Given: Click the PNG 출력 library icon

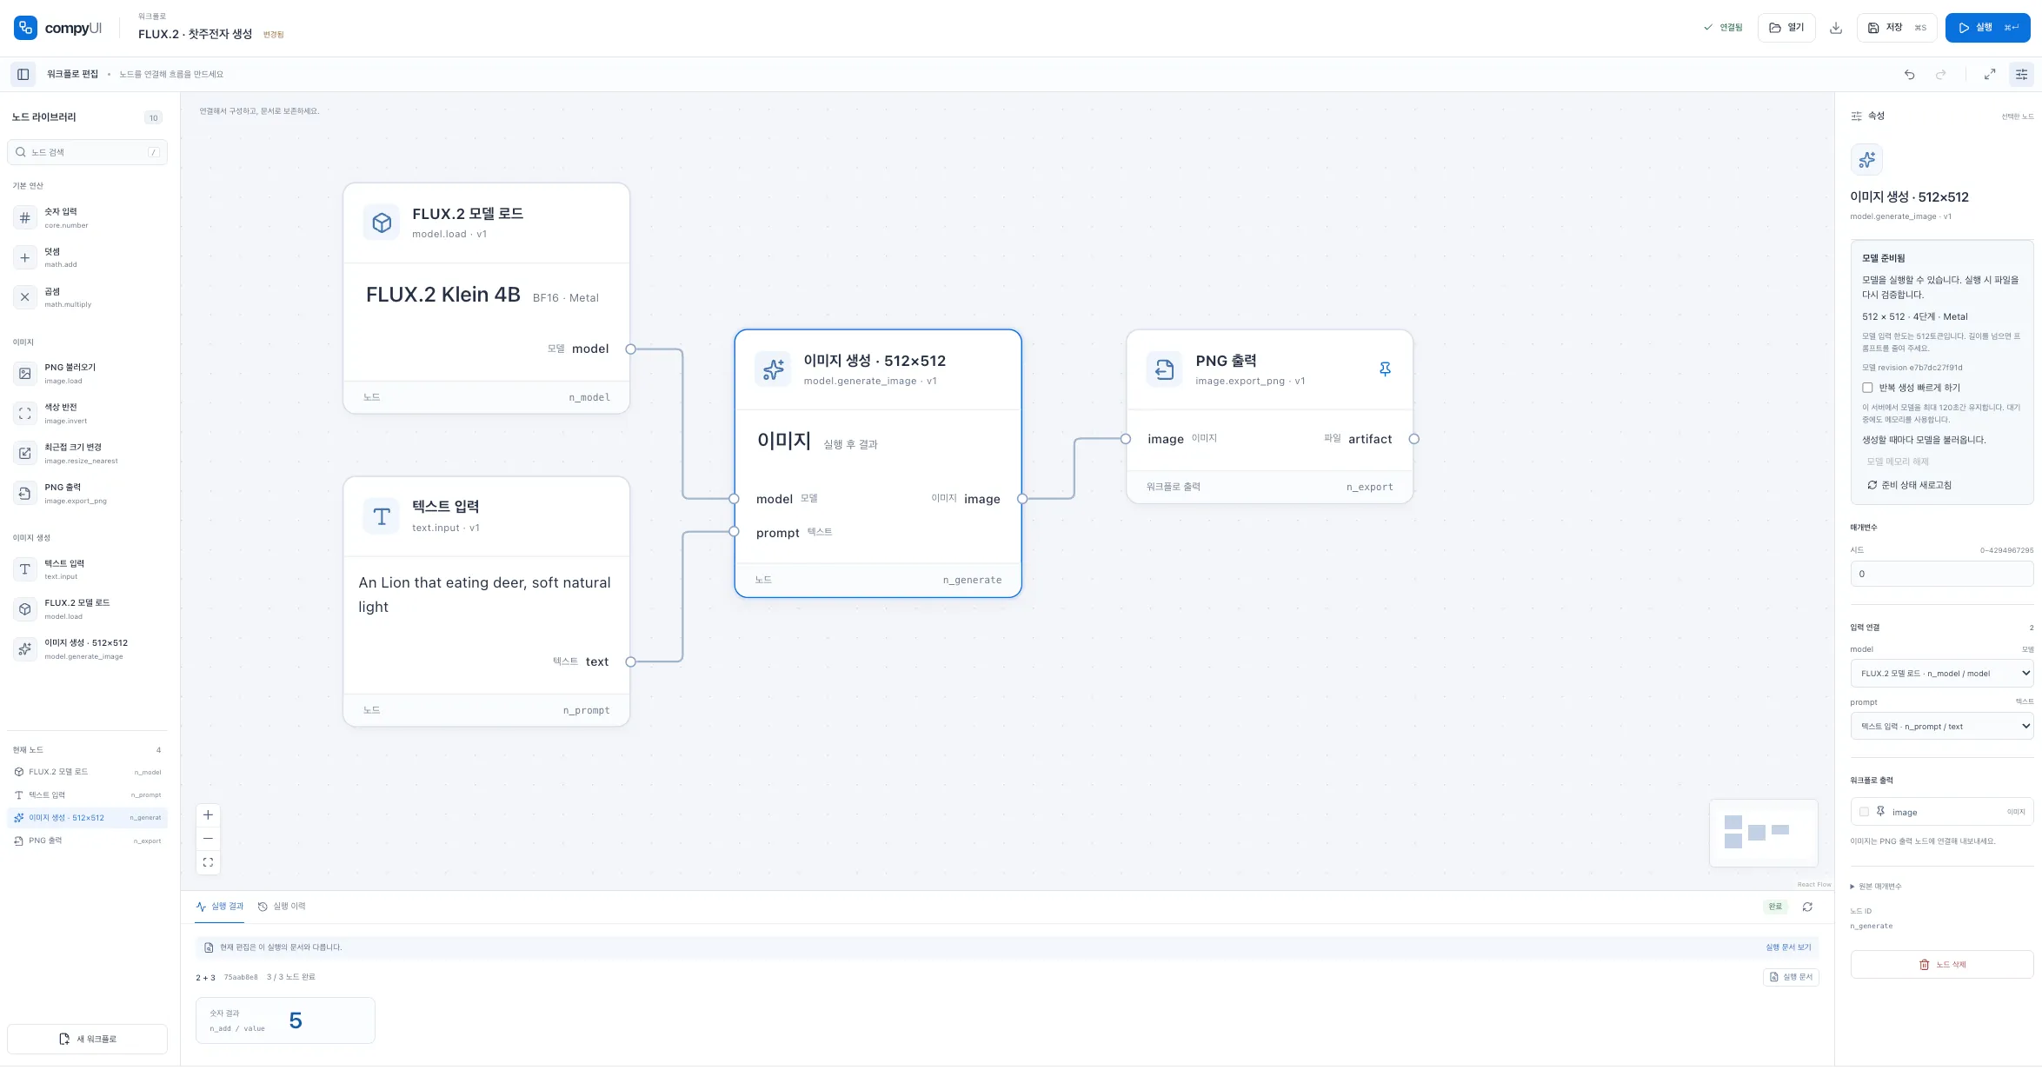Looking at the screenshot, I should coord(25,494).
